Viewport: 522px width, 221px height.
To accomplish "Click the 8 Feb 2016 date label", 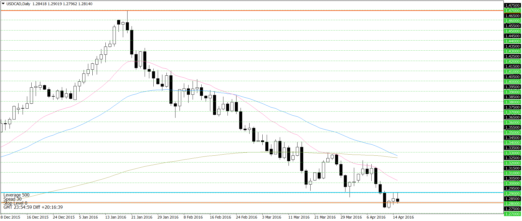I will pos(193,217).
